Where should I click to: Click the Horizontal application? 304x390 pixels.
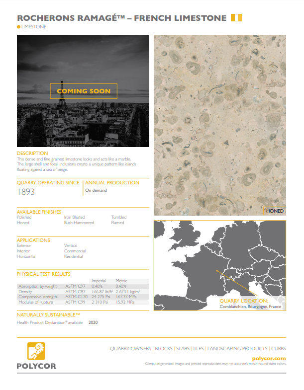click(26, 256)
